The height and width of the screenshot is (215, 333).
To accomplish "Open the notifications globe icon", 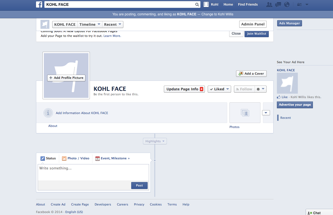I will tap(287, 4).
